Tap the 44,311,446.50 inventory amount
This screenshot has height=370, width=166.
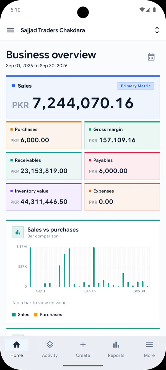pyautogui.click(x=44, y=202)
